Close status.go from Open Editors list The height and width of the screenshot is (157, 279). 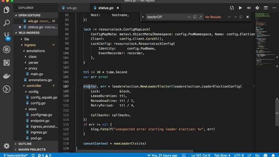[x=20, y=27]
